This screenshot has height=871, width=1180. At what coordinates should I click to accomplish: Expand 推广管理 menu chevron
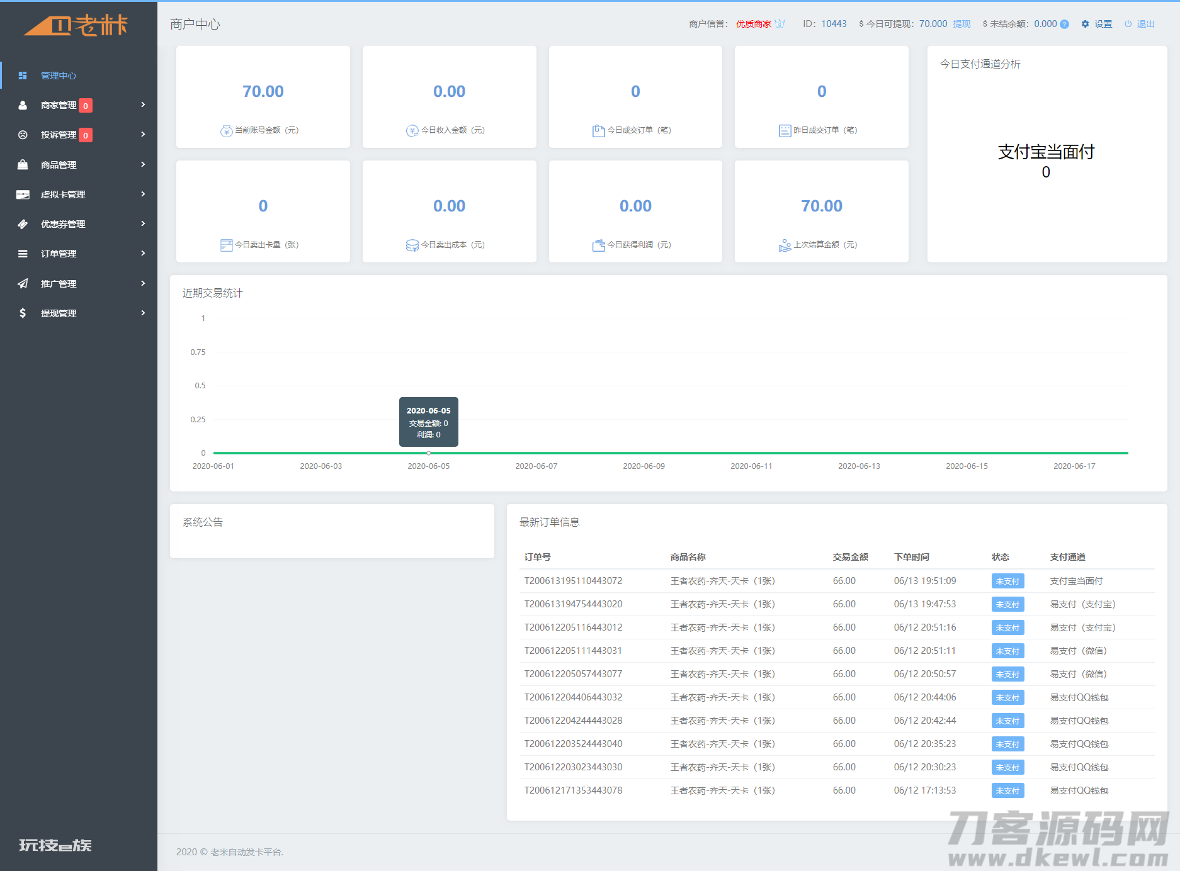(x=144, y=283)
